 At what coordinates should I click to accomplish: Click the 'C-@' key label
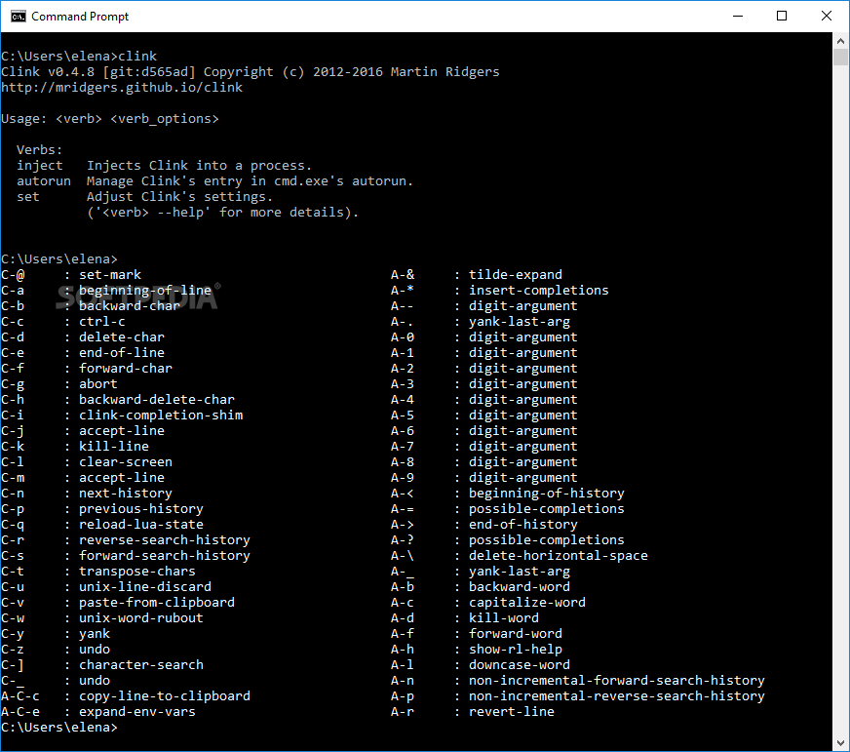(13, 274)
